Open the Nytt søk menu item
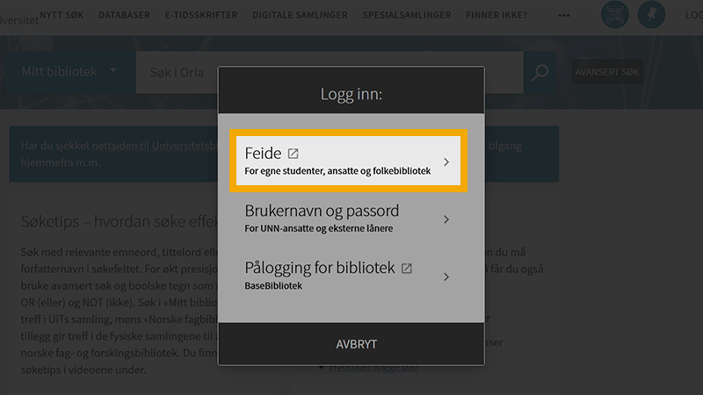Viewport: 703px width, 395px height. point(64,15)
